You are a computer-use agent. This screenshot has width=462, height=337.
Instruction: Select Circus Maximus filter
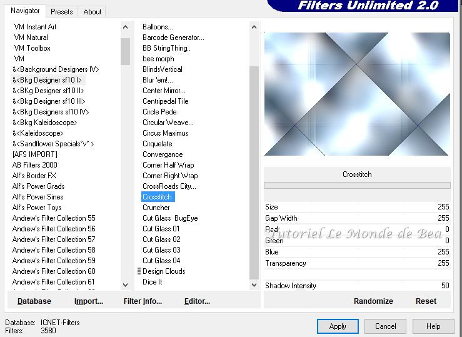point(165,133)
